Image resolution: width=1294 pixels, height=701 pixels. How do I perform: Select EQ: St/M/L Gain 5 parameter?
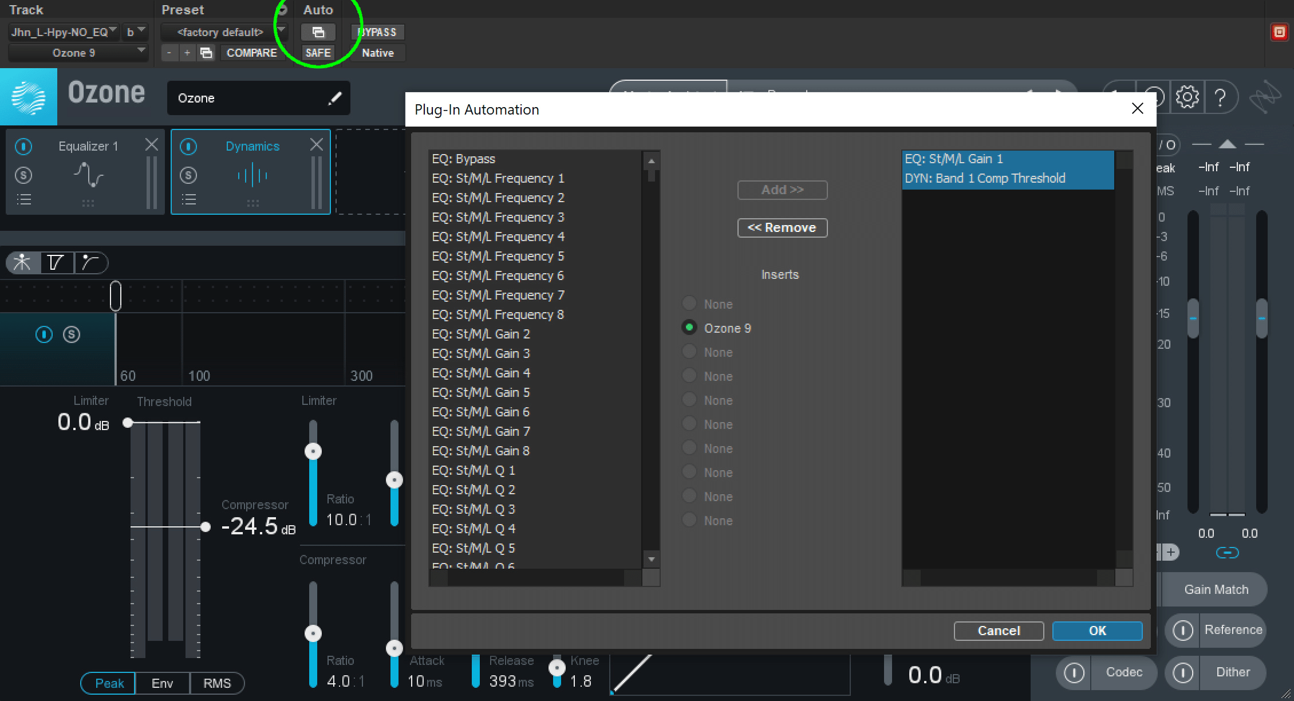pos(535,392)
